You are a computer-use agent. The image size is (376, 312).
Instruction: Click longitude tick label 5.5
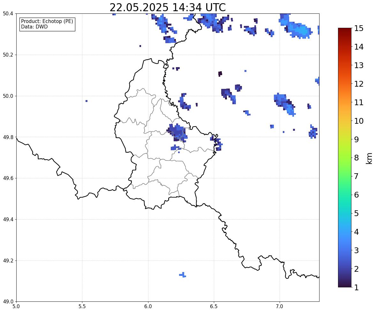click(x=82, y=307)
